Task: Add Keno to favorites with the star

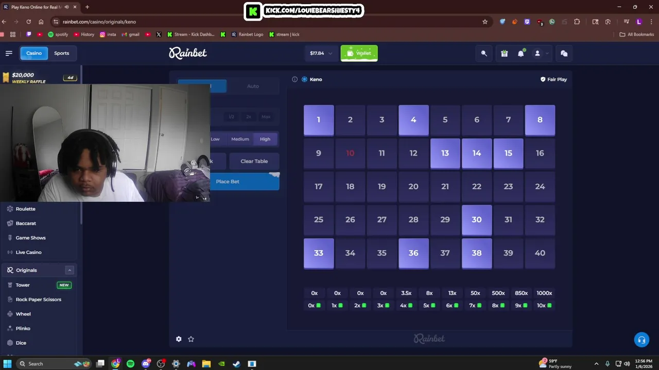Action: [191, 339]
